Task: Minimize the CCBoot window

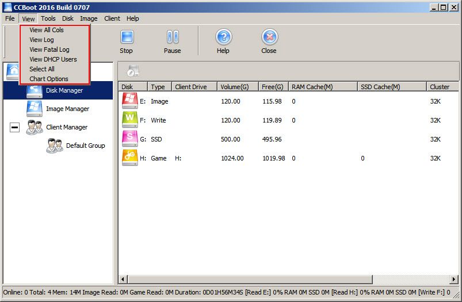Action: [x=433, y=7]
